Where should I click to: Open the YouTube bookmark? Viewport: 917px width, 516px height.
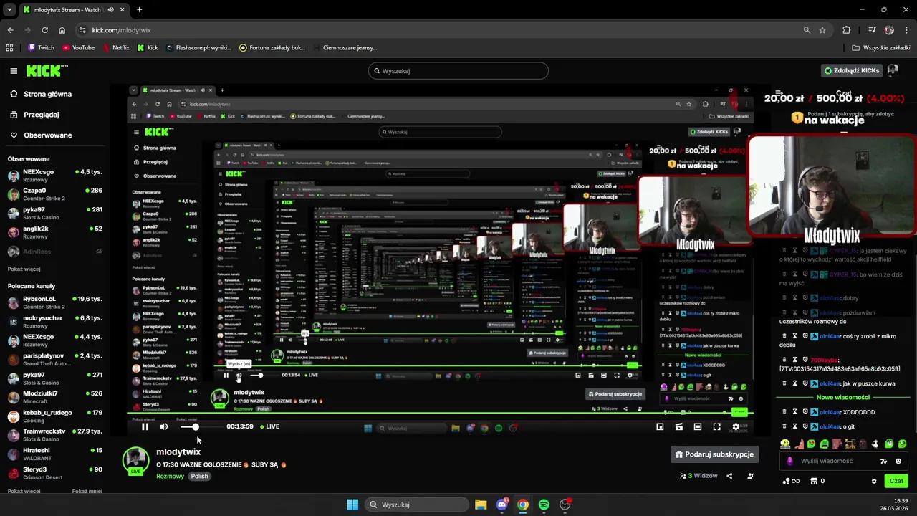78,47
